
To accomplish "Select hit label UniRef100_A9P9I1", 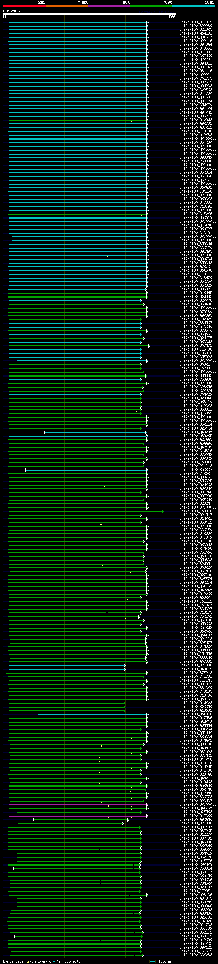I will [x=196, y=75].
